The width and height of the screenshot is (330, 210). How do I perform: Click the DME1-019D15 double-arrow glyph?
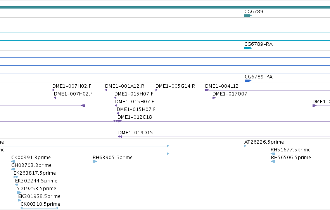tap(120, 137)
